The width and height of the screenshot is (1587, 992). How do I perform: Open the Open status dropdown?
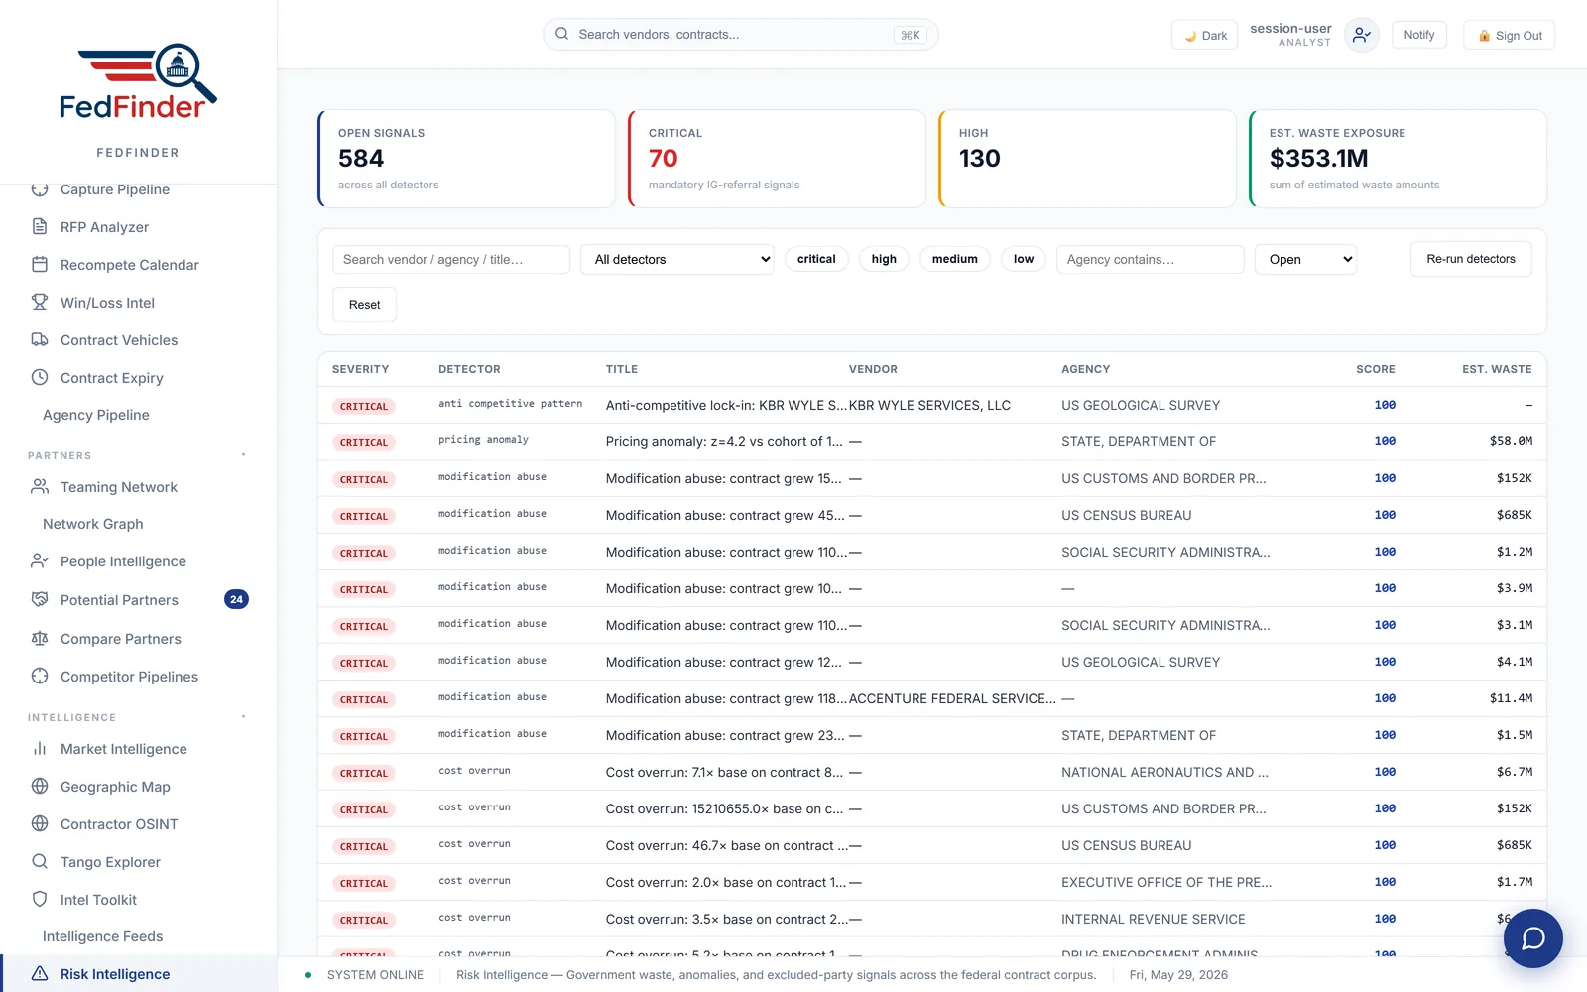click(1305, 259)
